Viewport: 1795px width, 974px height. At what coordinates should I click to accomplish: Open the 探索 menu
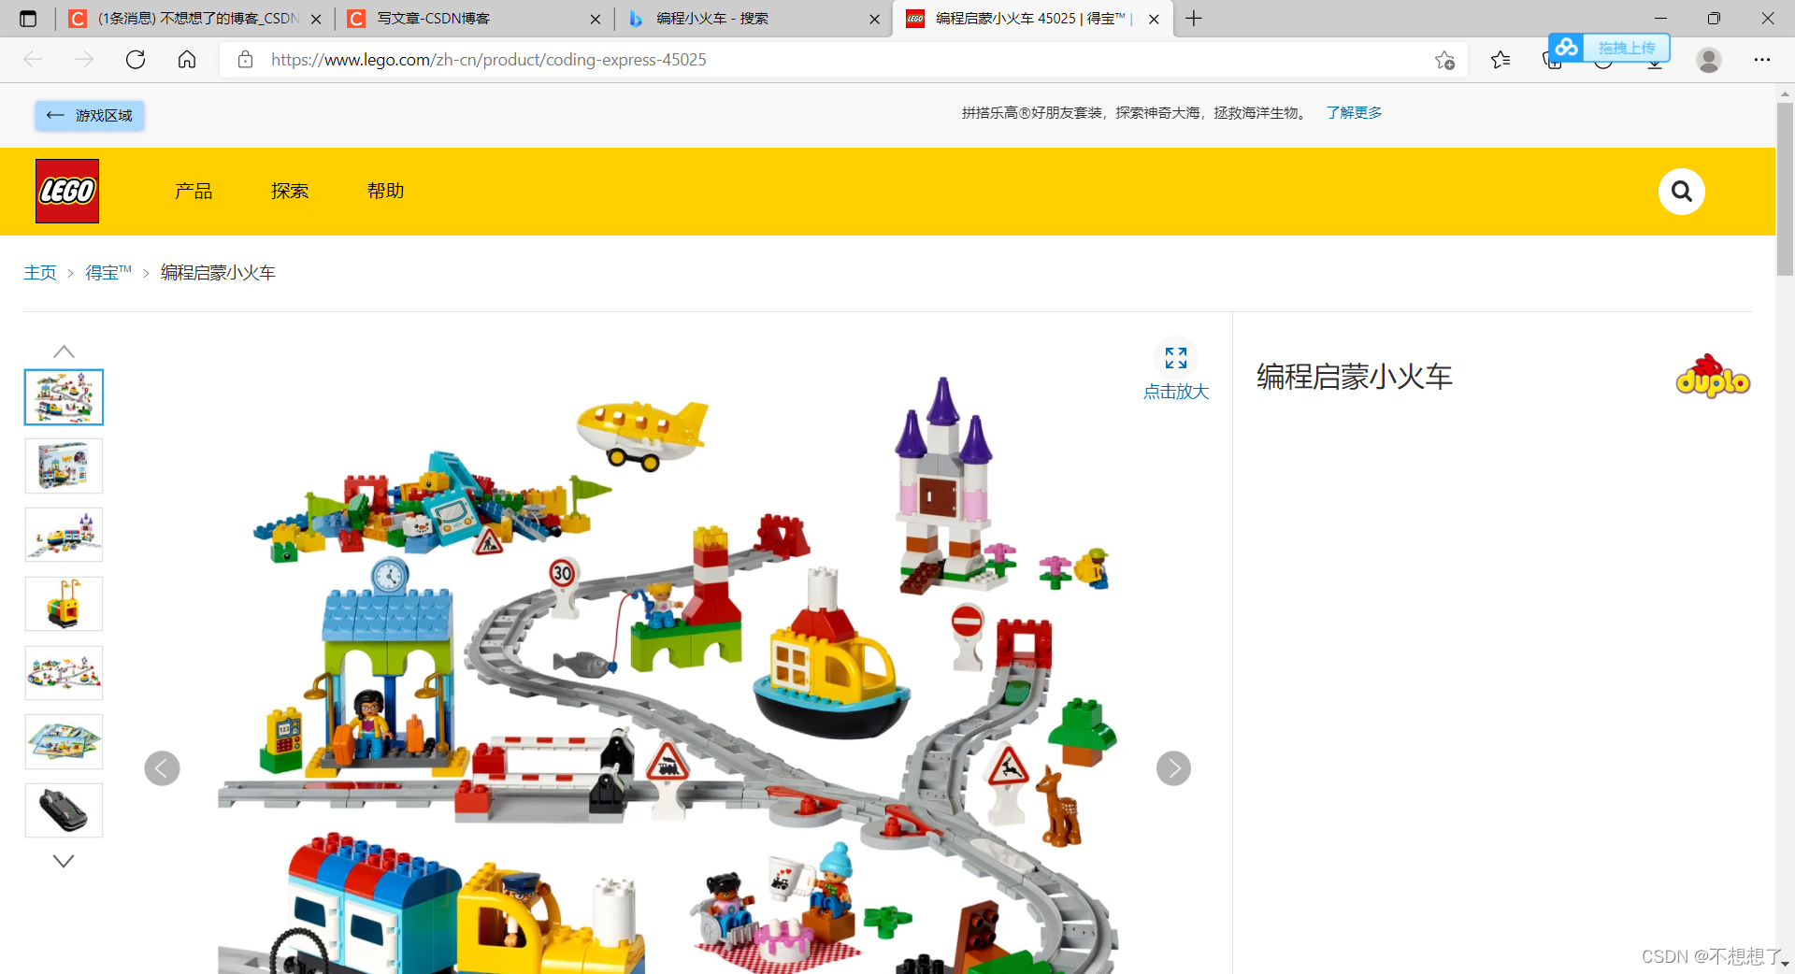click(290, 191)
